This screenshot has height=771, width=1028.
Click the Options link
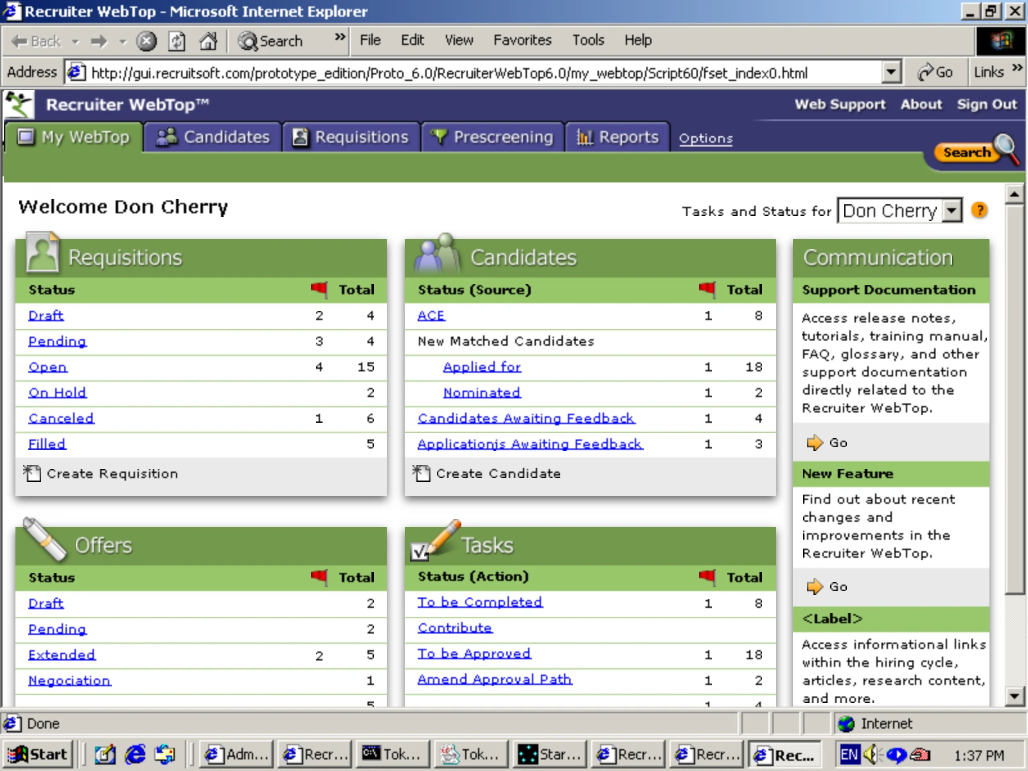coord(705,138)
